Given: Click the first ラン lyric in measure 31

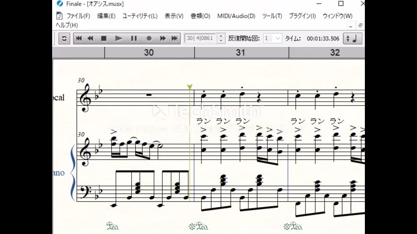Looking at the screenshot, I should tap(203, 121).
